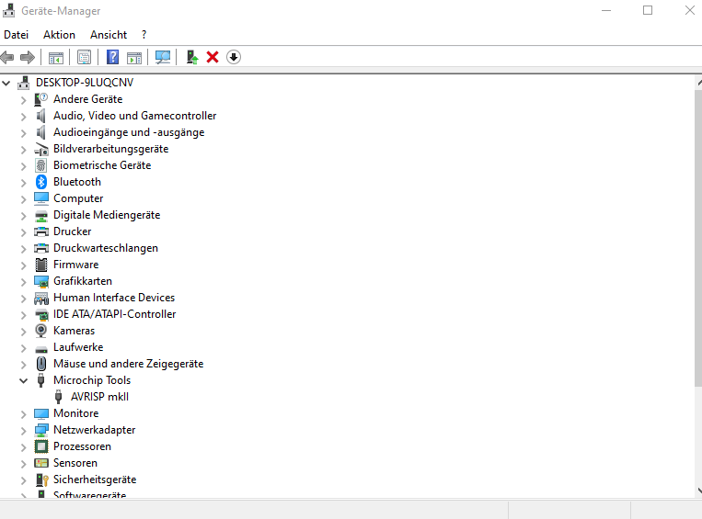The width and height of the screenshot is (702, 519).
Task: Click the Disable device down-arrow icon
Action: [234, 57]
